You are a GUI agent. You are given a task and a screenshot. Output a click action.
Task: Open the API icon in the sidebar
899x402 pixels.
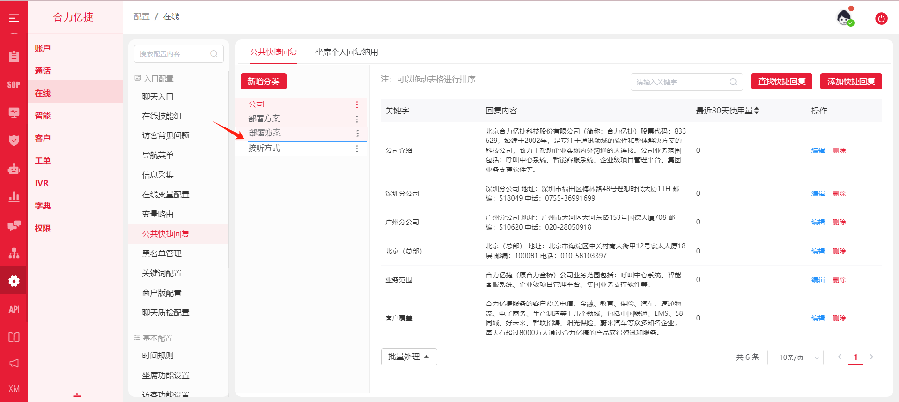[14, 309]
